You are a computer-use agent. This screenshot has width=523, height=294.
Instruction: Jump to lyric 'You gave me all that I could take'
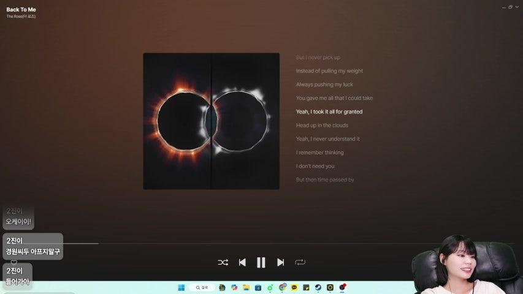334,98
